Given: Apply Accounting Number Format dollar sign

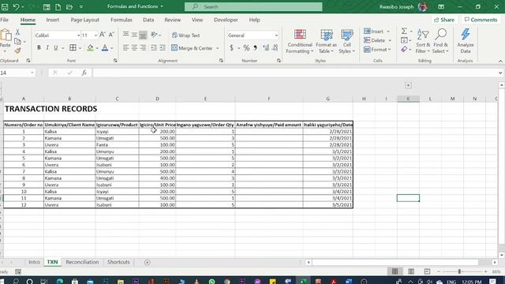Looking at the screenshot, I should (231, 48).
